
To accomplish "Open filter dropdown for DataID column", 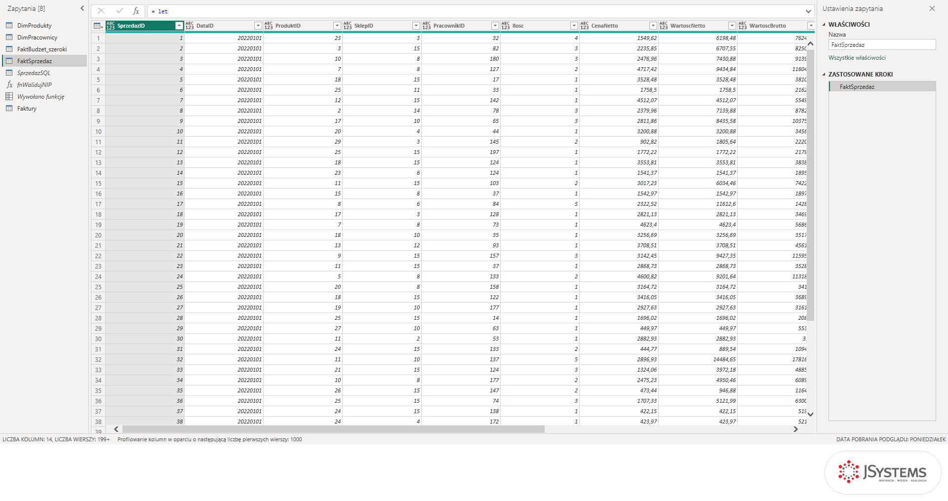I will click(258, 26).
